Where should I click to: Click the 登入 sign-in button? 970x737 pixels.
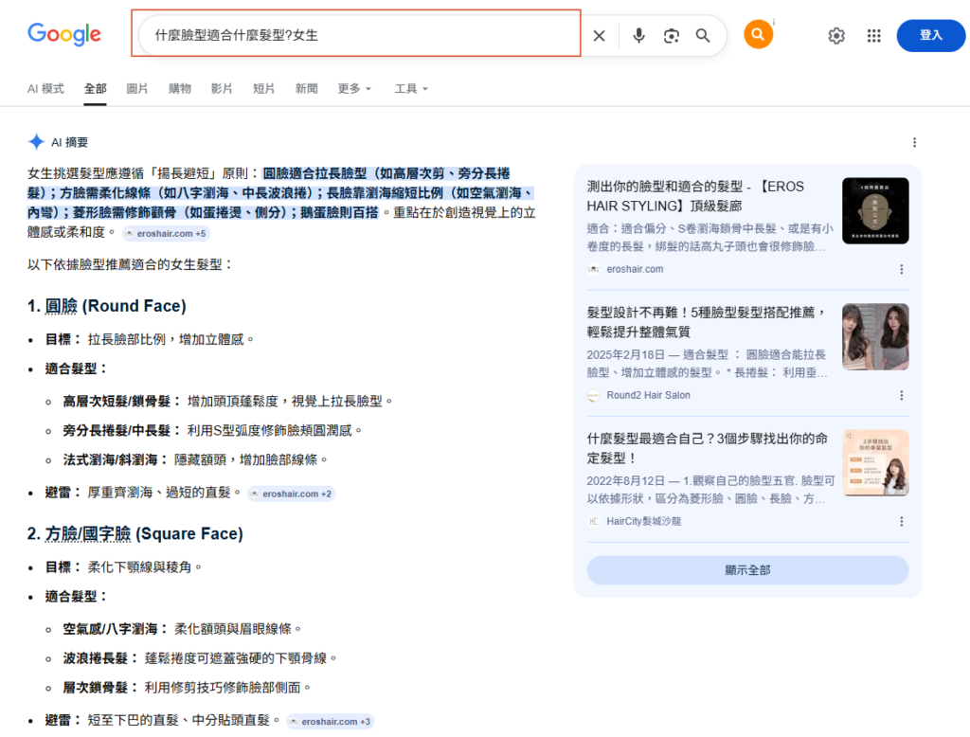[930, 35]
